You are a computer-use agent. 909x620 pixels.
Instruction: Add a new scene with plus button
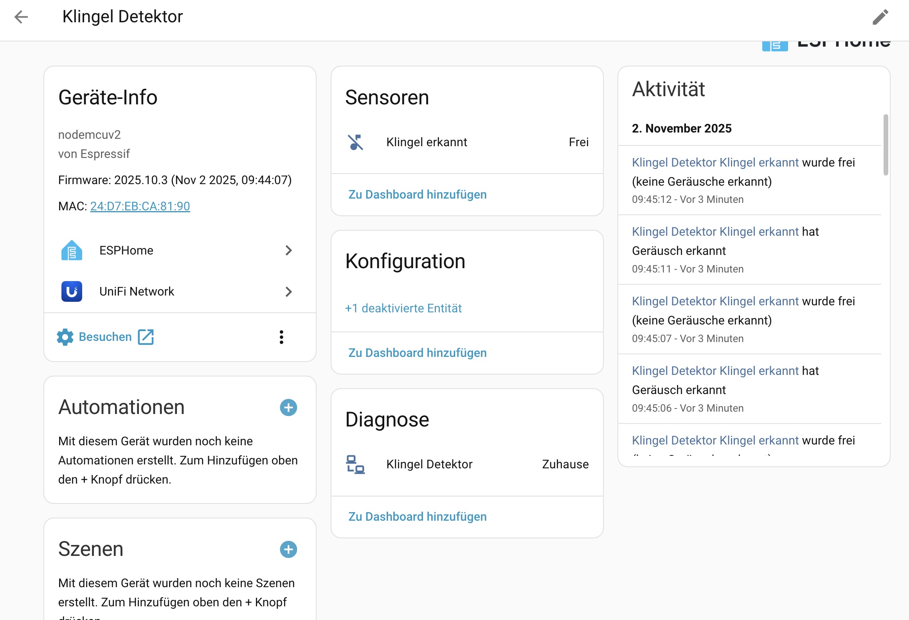pos(288,550)
